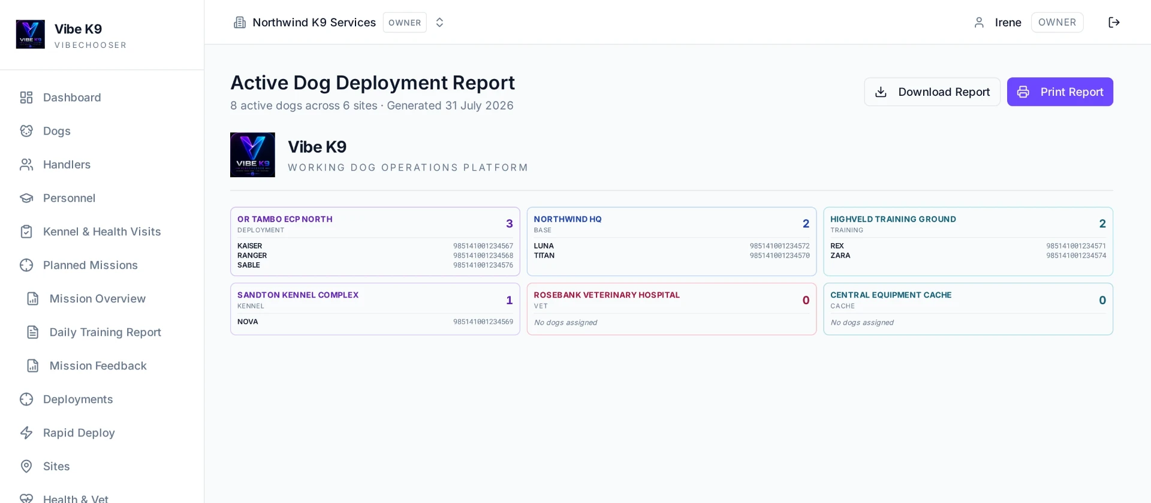Expand the organization switcher chevrons
Screen dimensions: 1151x503
point(439,22)
